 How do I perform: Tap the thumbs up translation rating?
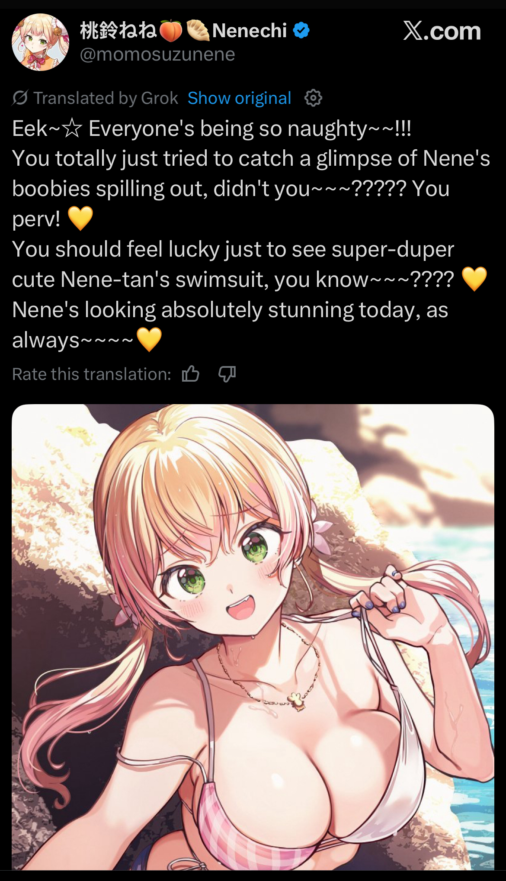coord(191,373)
